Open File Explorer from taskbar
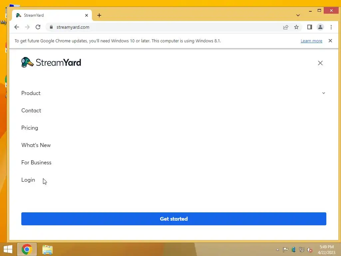The width and height of the screenshot is (341, 256). [x=47, y=249]
